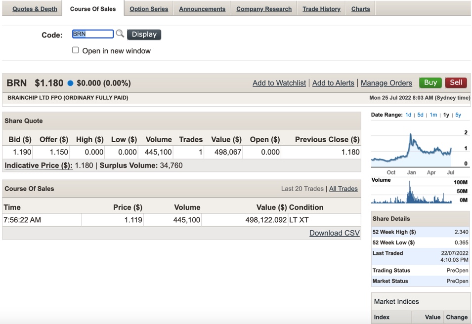This screenshot has height=324, width=472.
Task: Select the 1y chart date range
Action: tap(446, 115)
